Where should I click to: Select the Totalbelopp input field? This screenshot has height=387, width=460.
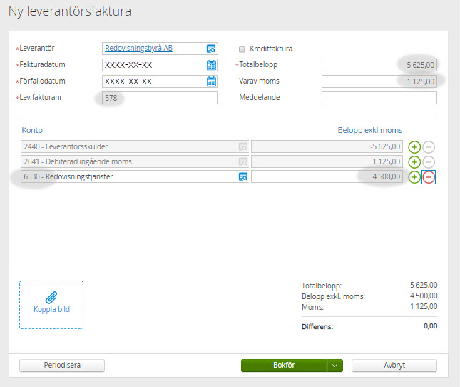(379, 65)
